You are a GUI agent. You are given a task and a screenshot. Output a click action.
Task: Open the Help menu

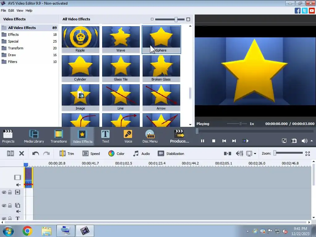tap(29, 10)
